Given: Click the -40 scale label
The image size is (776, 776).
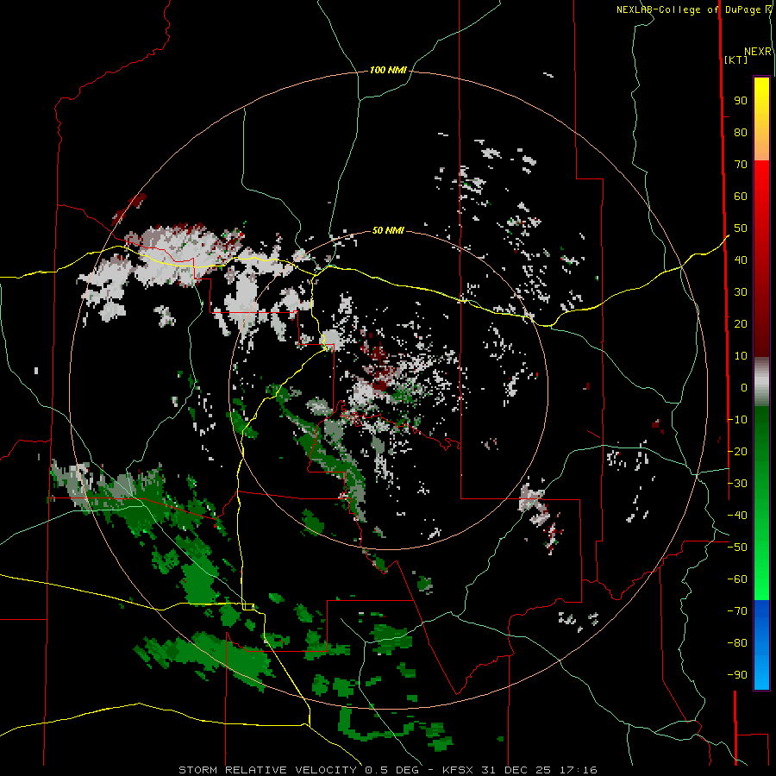Looking at the screenshot, I should [x=737, y=516].
